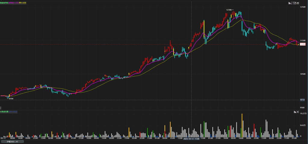Click the tallest orange volume bar
This screenshot has width=308, height=144.
pos(242,125)
